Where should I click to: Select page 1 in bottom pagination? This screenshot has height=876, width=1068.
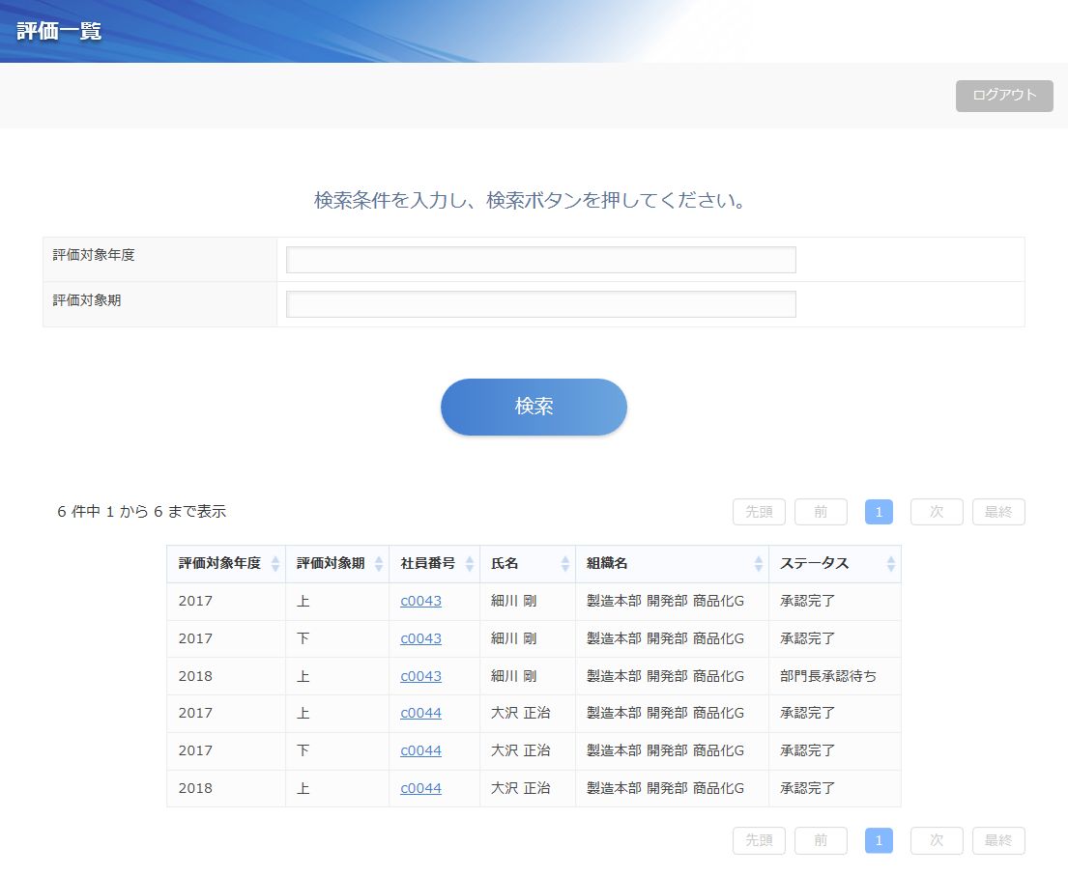(879, 841)
